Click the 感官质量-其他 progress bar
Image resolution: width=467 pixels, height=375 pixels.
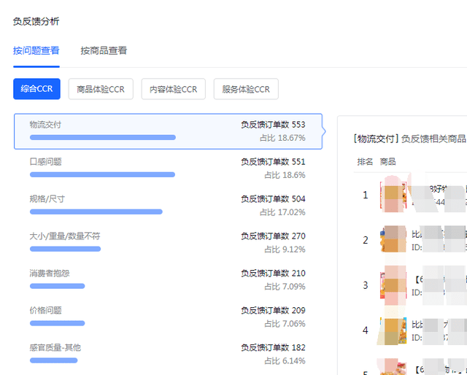53,360
